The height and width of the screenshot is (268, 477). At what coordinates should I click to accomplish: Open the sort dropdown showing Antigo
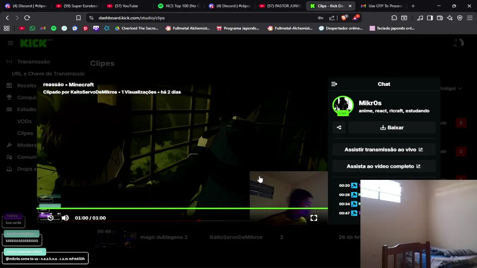[451, 89]
